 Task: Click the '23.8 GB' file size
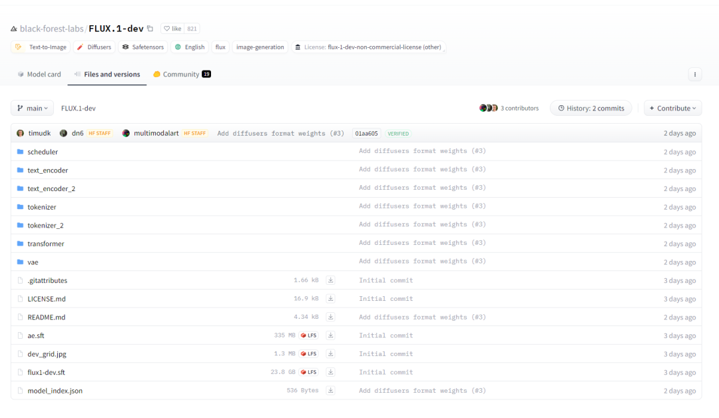(282, 372)
